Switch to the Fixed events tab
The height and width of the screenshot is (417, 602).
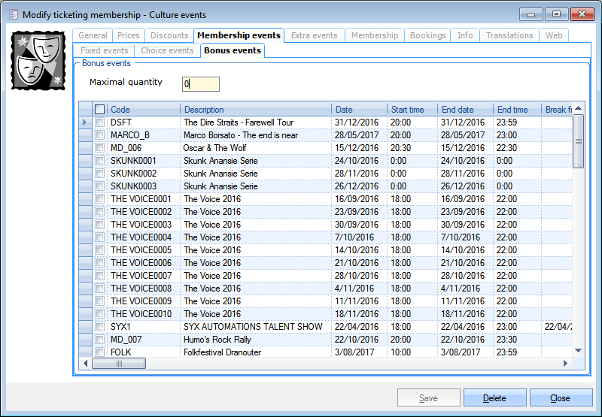click(104, 50)
